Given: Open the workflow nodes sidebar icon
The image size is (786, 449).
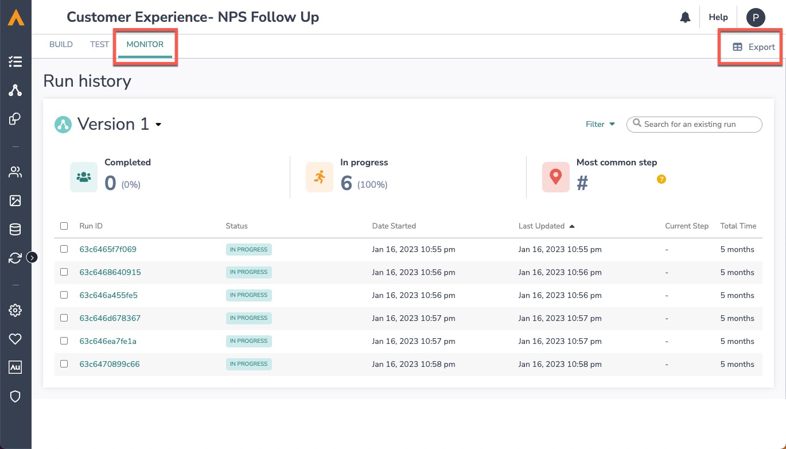Looking at the screenshot, I should (15, 90).
